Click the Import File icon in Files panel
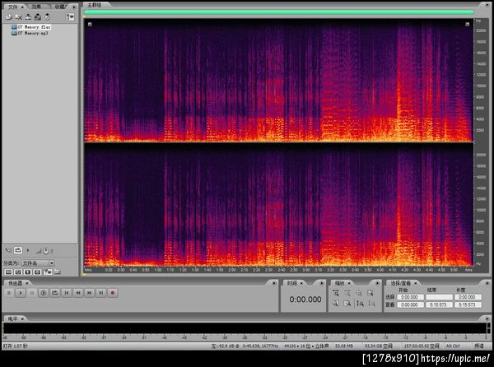Viewport: 494px width, 367px height. click(x=8, y=17)
